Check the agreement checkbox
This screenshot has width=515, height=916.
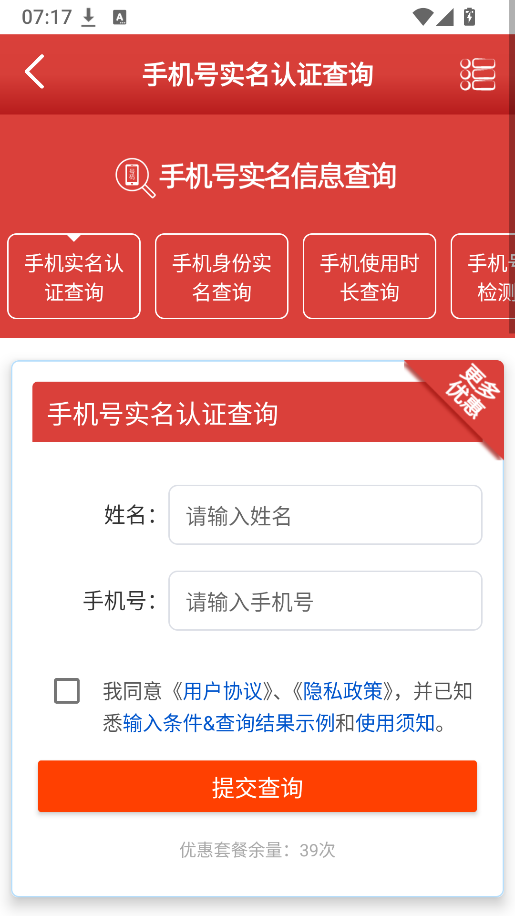(x=67, y=690)
